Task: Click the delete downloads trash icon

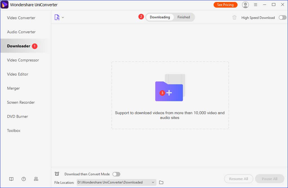Action: pyautogui.click(x=234, y=17)
